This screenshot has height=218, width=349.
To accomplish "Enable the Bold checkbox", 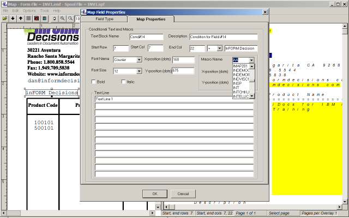I will (94, 82).
